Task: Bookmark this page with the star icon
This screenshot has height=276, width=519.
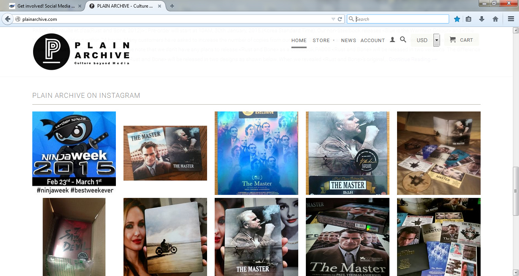Action: pos(457,19)
